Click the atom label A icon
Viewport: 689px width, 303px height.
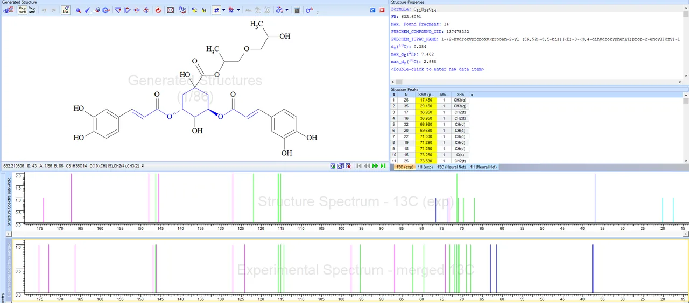point(309,10)
